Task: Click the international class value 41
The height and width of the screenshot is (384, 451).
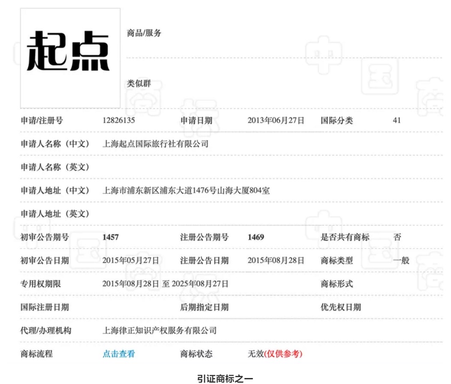Action: (x=397, y=120)
